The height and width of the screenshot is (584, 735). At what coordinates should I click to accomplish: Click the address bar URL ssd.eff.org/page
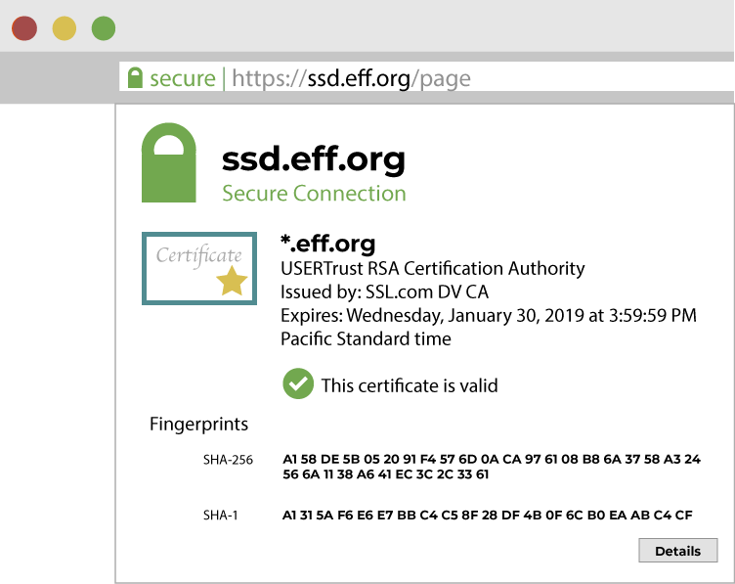(x=352, y=78)
